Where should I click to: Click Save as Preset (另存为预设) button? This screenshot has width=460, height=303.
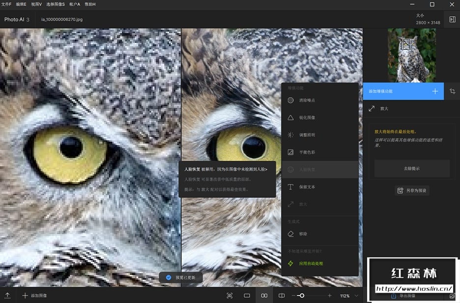412,190
